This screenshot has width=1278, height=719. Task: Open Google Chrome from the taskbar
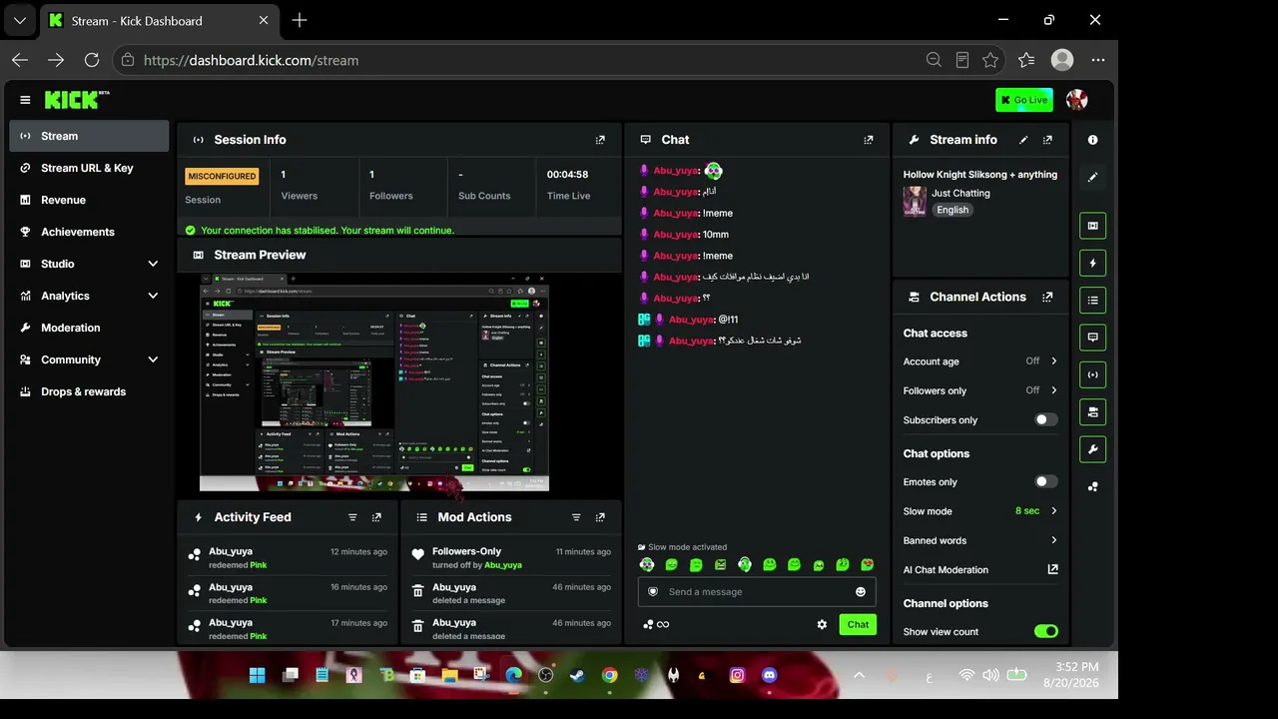[x=609, y=675]
